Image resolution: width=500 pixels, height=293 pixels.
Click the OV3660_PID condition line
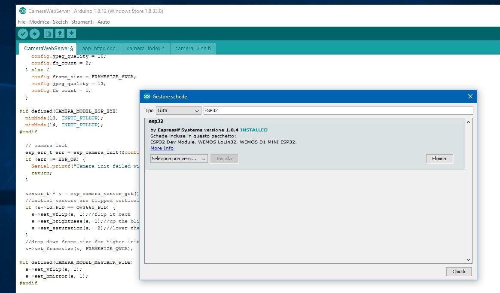70,208
